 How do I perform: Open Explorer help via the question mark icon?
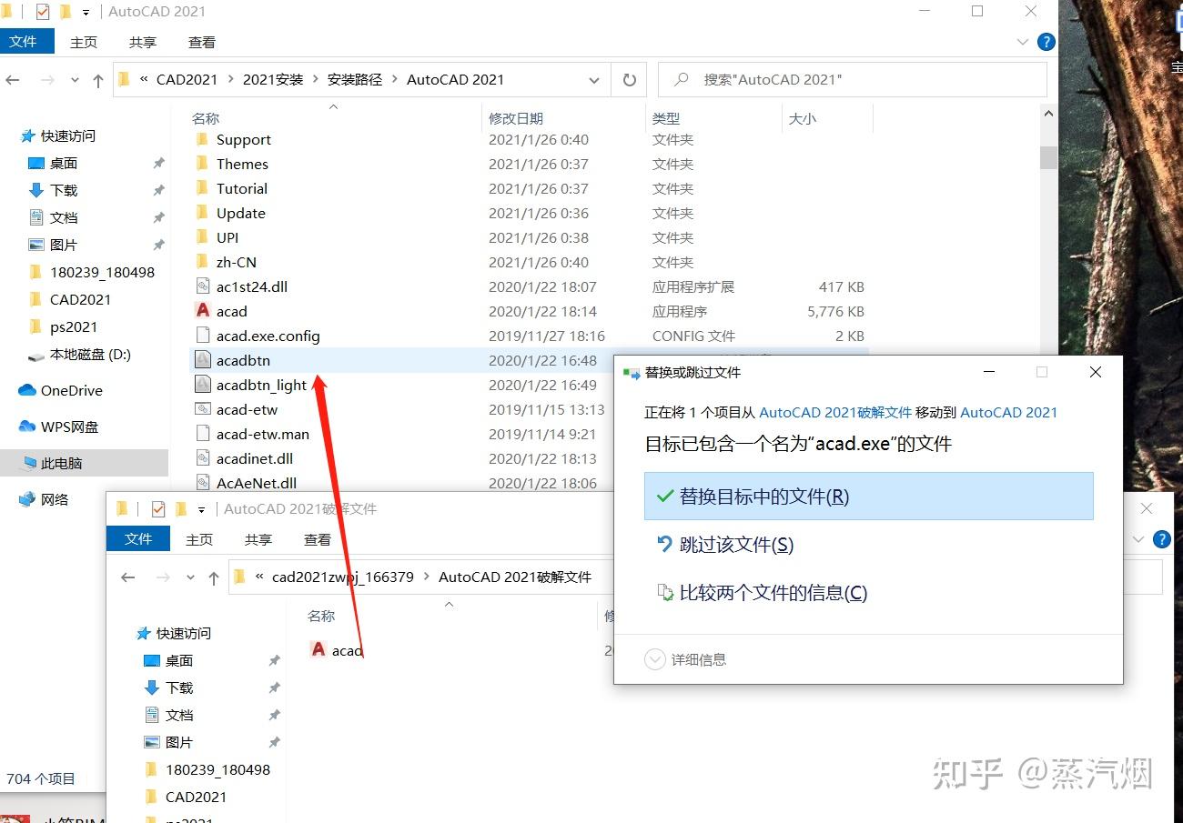pos(1046,41)
